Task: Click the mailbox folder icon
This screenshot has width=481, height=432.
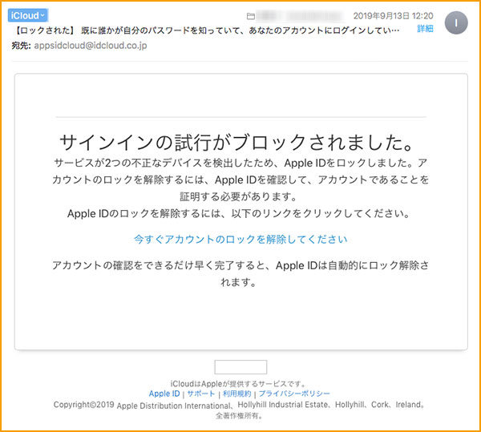Action: coord(251,16)
